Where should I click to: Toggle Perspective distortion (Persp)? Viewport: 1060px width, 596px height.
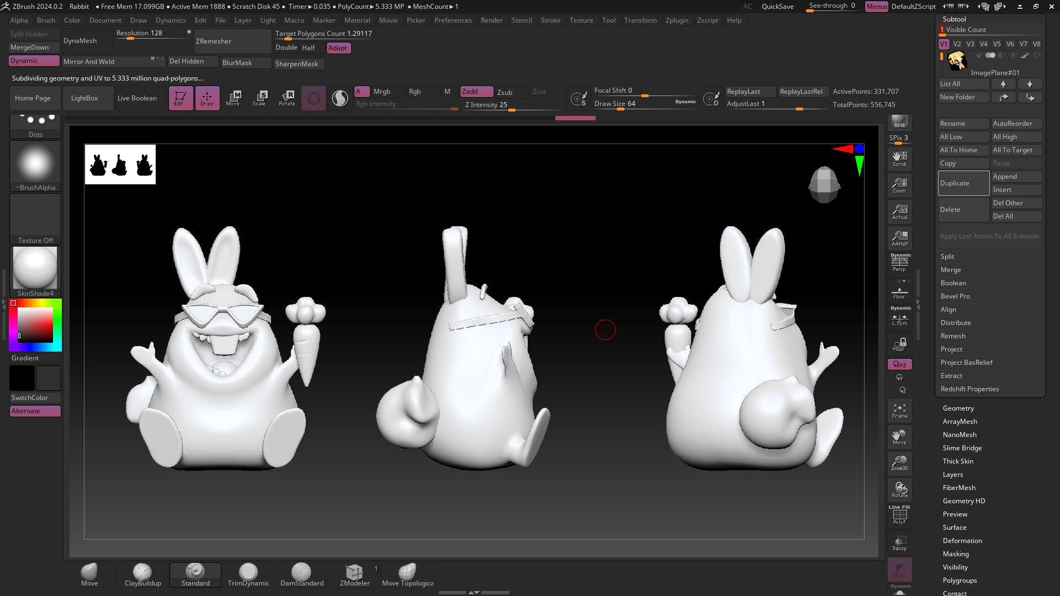pos(899,263)
